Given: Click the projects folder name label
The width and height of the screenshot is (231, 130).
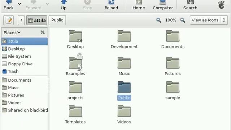Looking at the screenshot, I should pyautogui.click(x=75, y=98).
